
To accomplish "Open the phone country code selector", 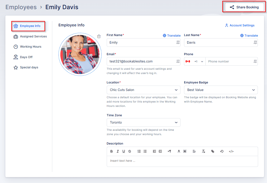I will coord(195,61).
